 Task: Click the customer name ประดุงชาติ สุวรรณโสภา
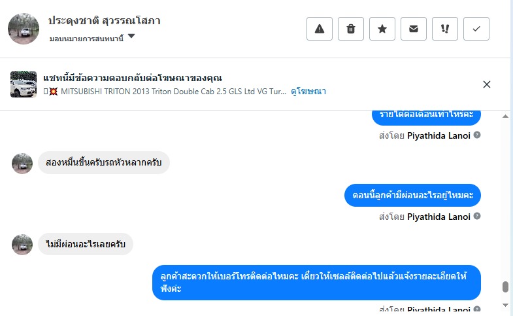pyautogui.click(x=105, y=21)
